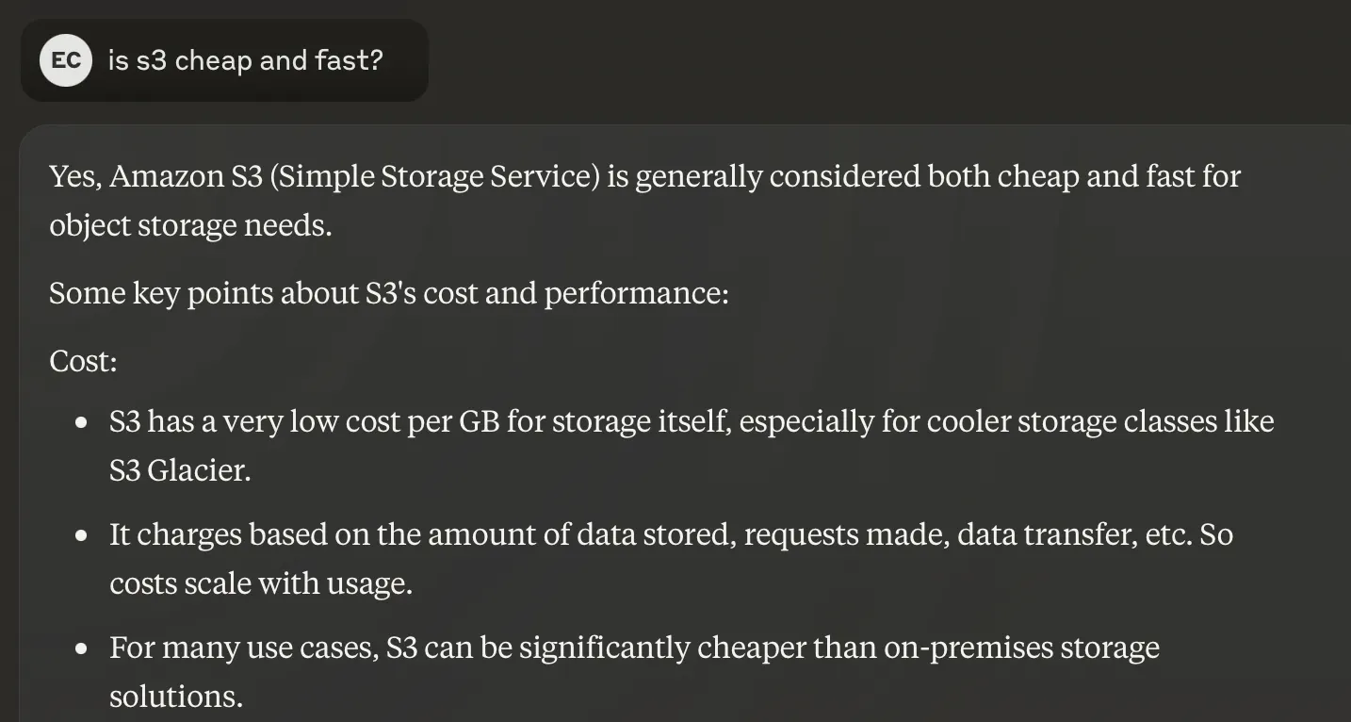
Task: Click the "is s3 cheap and fast?" message
Action: (x=245, y=61)
